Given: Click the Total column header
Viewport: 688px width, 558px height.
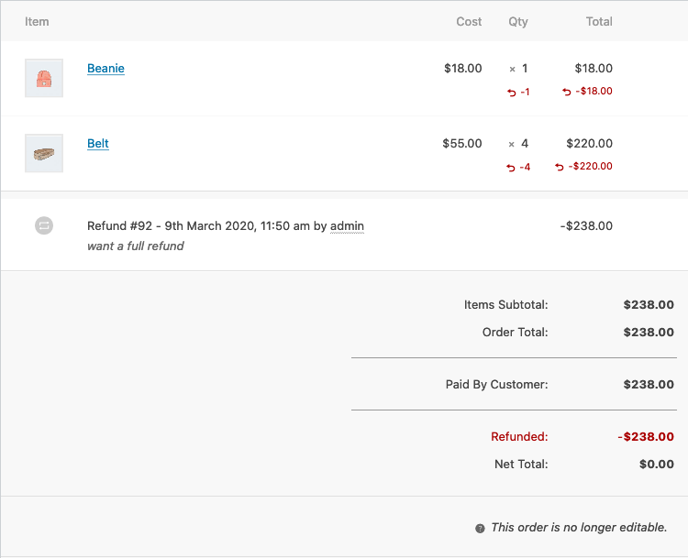Looking at the screenshot, I should 599,21.
